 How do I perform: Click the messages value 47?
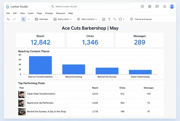(148, 111)
